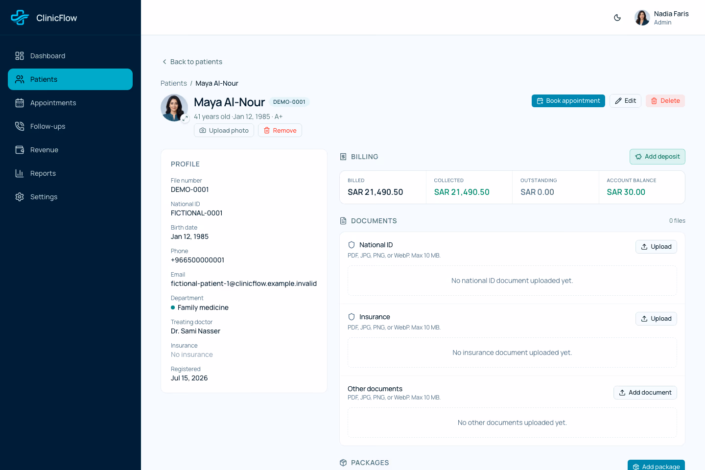
Task: Expand Maya Al-Nour's photo
Action: 185,118
